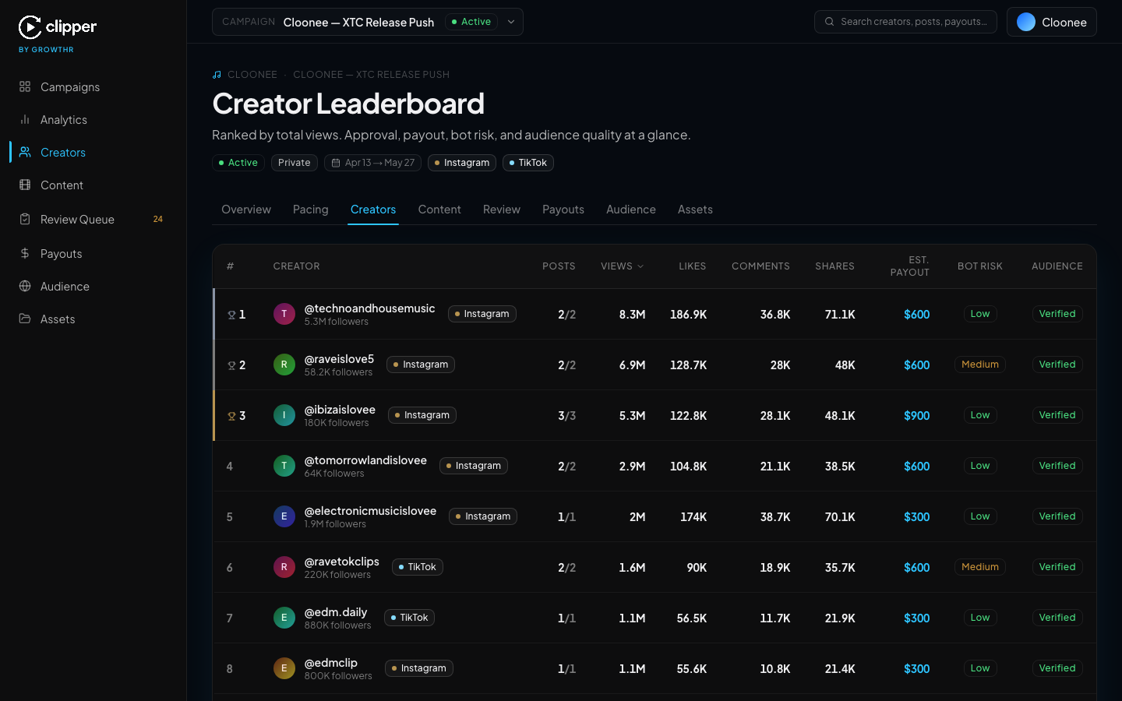1122x701 pixels.
Task: Click the Likes column header
Action: (x=692, y=266)
